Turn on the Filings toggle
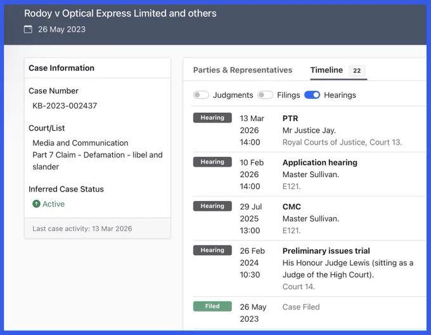Screen dimensions: 431x335 [x=265, y=95]
